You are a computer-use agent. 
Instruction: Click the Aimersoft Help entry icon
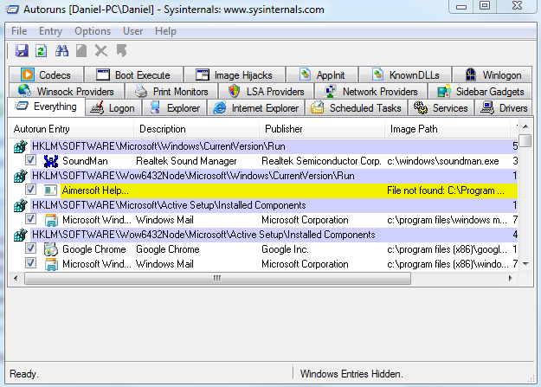click(50, 190)
